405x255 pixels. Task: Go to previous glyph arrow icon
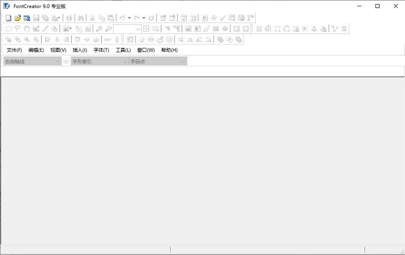point(237,29)
